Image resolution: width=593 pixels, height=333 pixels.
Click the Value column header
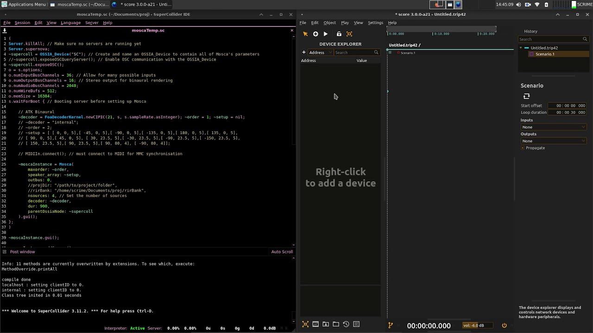point(362,61)
